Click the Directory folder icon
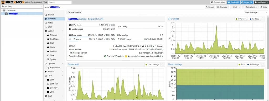The height and width of the screenshot is (101, 269). (x=48, y=88)
